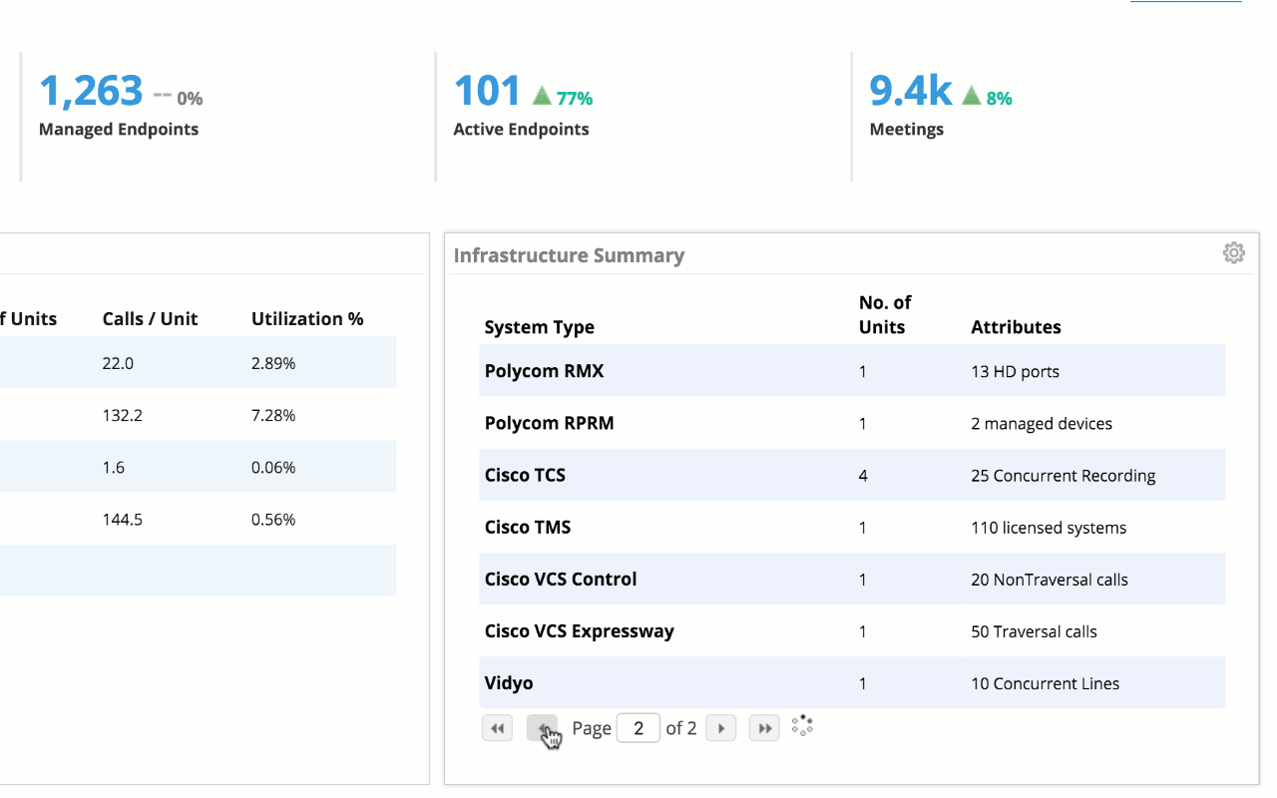Go to next page of Infrastructure Summary
This screenshot has width=1277, height=798.
coord(721,728)
